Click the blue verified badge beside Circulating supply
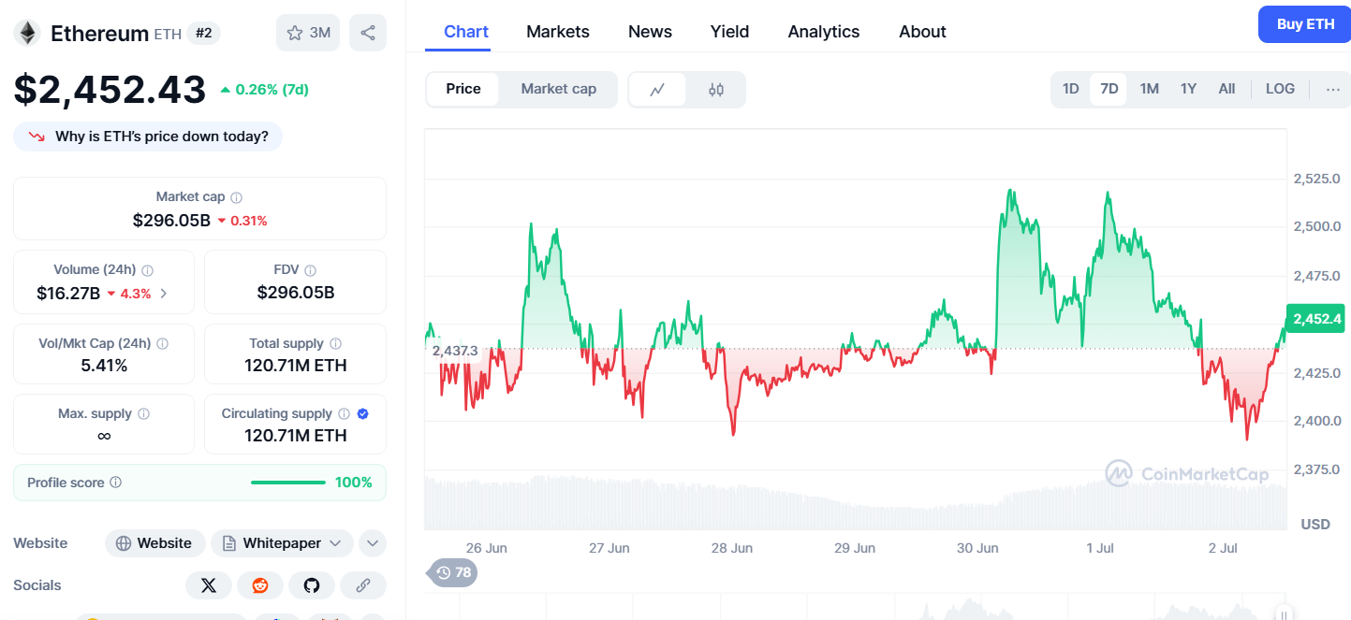Image resolution: width=1351 pixels, height=620 pixels. [x=363, y=413]
